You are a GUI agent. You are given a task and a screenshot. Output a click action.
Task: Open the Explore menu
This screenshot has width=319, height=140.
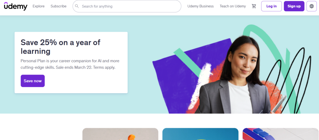39,6
